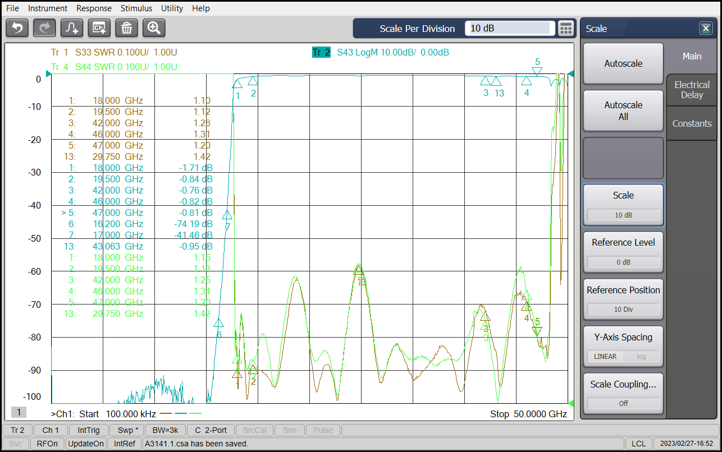
Task: Click the Autoscale button
Action: click(623, 63)
